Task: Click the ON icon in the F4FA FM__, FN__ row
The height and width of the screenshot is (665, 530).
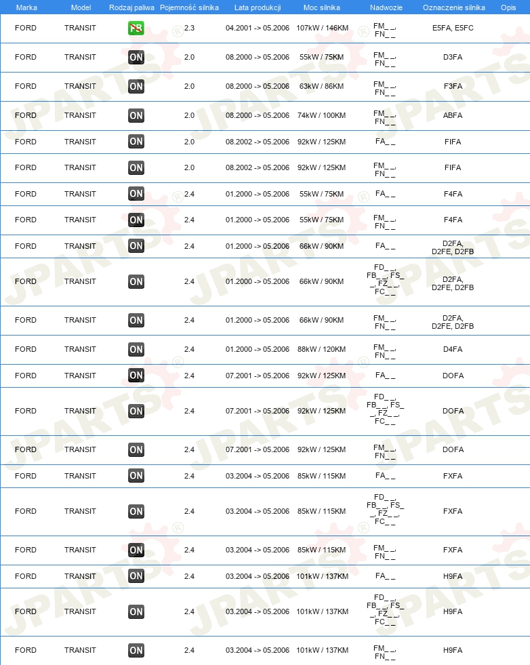Action: tap(136, 220)
